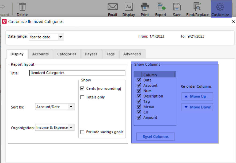Click the Customize gear icon
Image resolution: width=236 pixels, height=163 pixels.
pyautogui.click(x=220, y=7)
